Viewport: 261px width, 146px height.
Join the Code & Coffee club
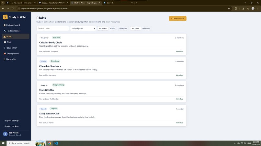coord(179,99)
